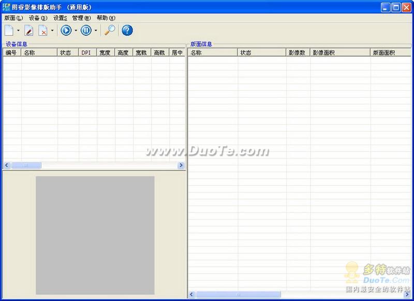The width and height of the screenshot is (414, 301).
Task: Click the edit layout pencil icon
Action: point(29,30)
